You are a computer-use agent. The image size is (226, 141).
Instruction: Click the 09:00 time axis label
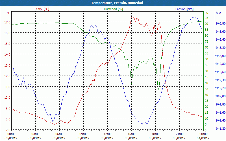point(83,134)
